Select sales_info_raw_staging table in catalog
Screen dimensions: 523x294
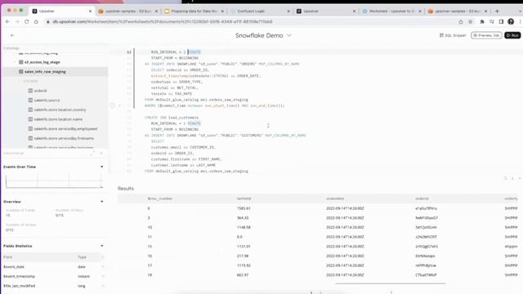coord(45,71)
